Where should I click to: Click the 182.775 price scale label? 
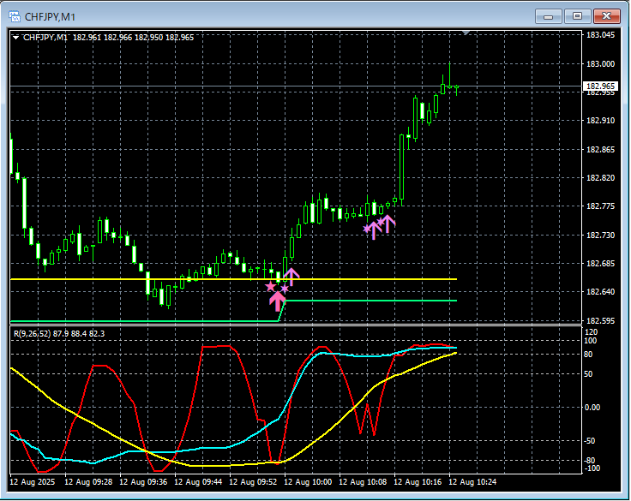tap(600, 206)
